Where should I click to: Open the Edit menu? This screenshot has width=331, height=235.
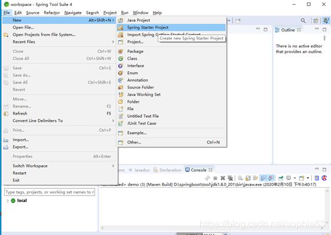pos(18,13)
